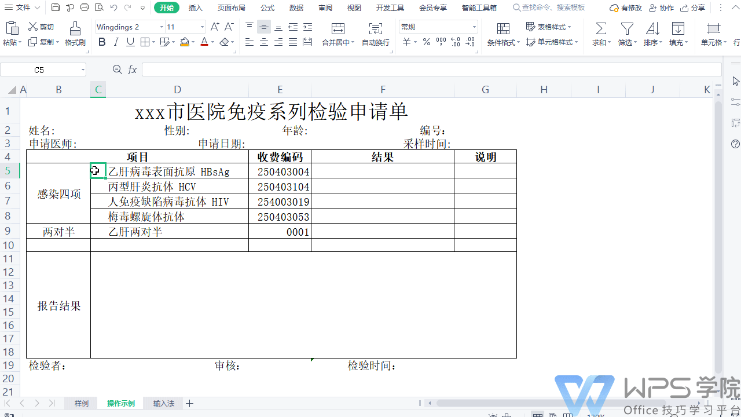Open the 插入 (Insert) ribbon tab

pos(196,8)
